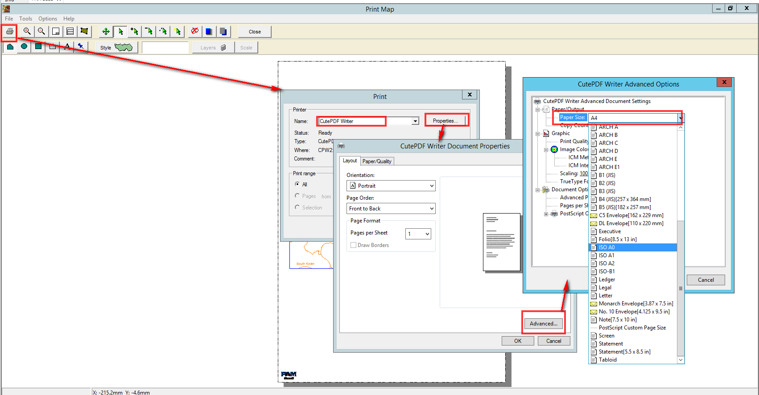This screenshot has height=395, width=759.
Task: Activate the pan move arrows tool
Action: tap(106, 31)
